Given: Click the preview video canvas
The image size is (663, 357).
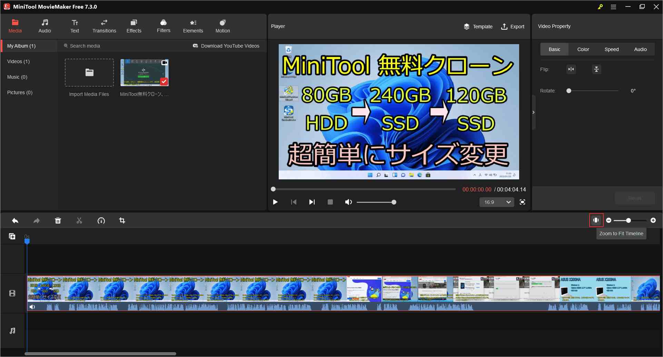Looking at the screenshot, I should [399, 112].
